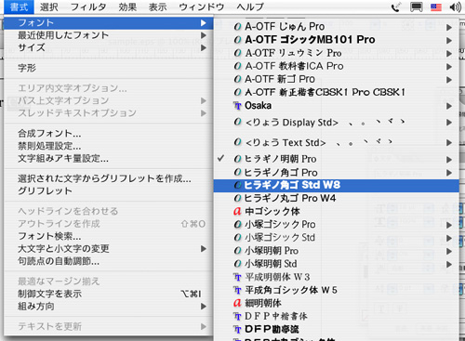Select font 平成角ゴシック体 W5
The image size is (465, 341).
pyautogui.click(x=337, y=290)
